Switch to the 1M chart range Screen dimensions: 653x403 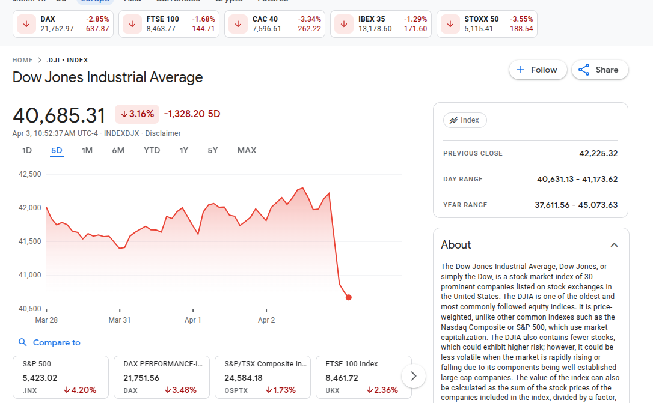87,150
